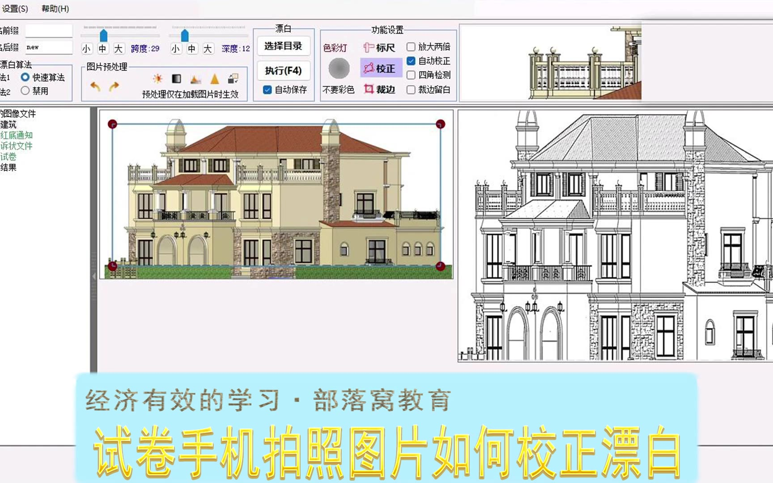Click the 色彩灯 label
Viewport: 773px width, 483px height.
tap(335, 48)
